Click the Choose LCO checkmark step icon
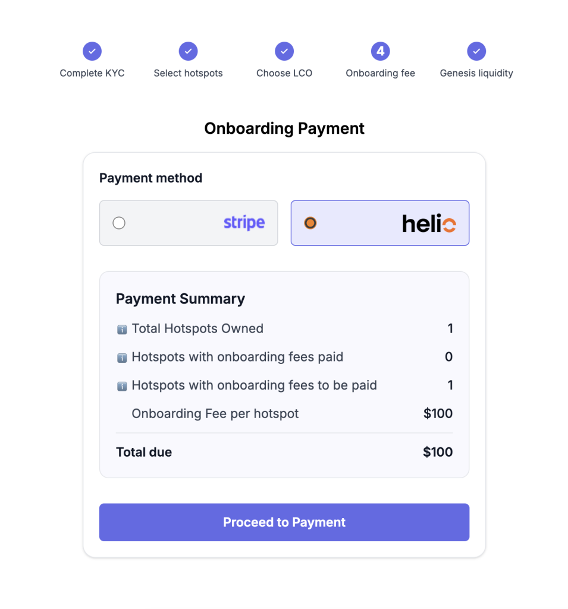Screen dimensions: 568x609 [x=284, y=52]
